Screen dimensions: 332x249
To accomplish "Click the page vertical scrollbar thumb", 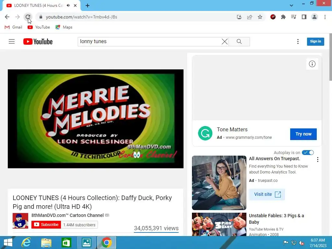I will [330, 57].
